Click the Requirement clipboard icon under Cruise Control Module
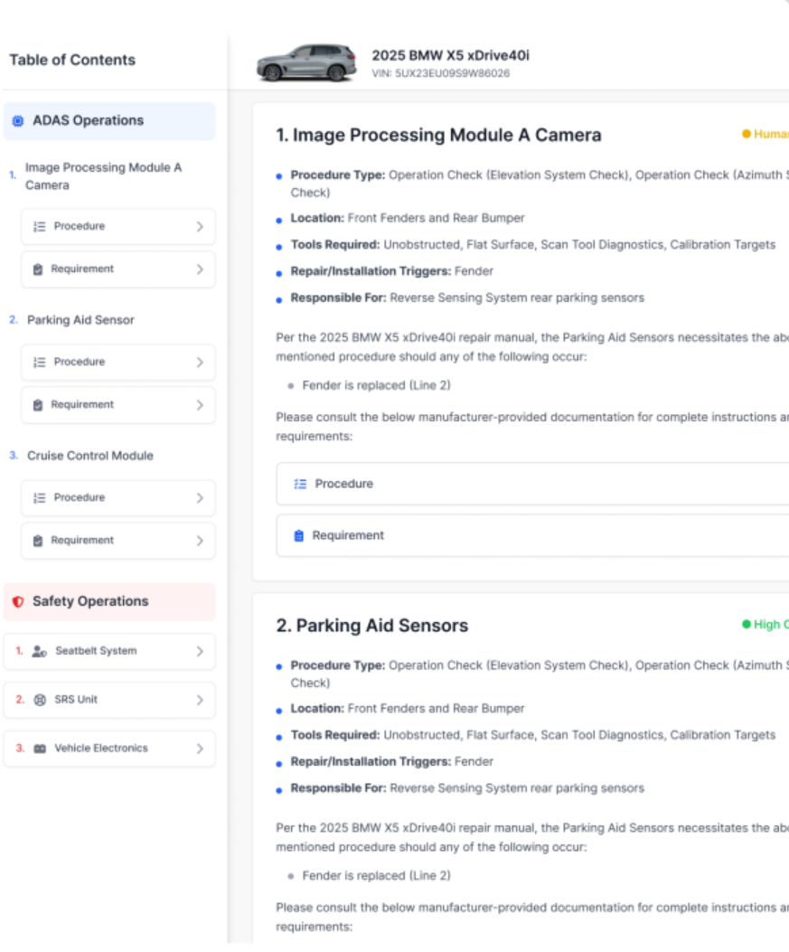This screenshot has width=789, height=952. [x=38, y=541]
